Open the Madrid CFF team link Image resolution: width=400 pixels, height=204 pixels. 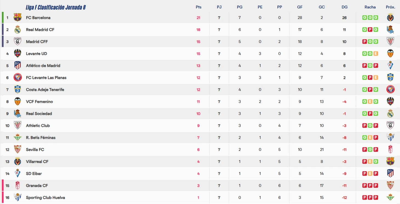coord(37,42)
